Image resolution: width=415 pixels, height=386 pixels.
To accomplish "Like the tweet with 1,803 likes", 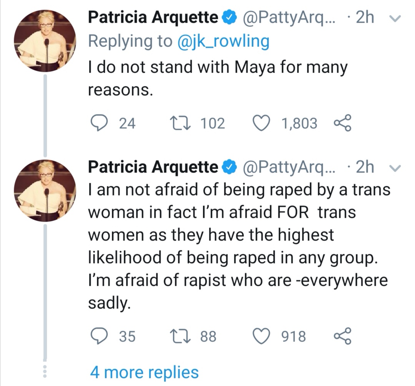I will point(262,123).
